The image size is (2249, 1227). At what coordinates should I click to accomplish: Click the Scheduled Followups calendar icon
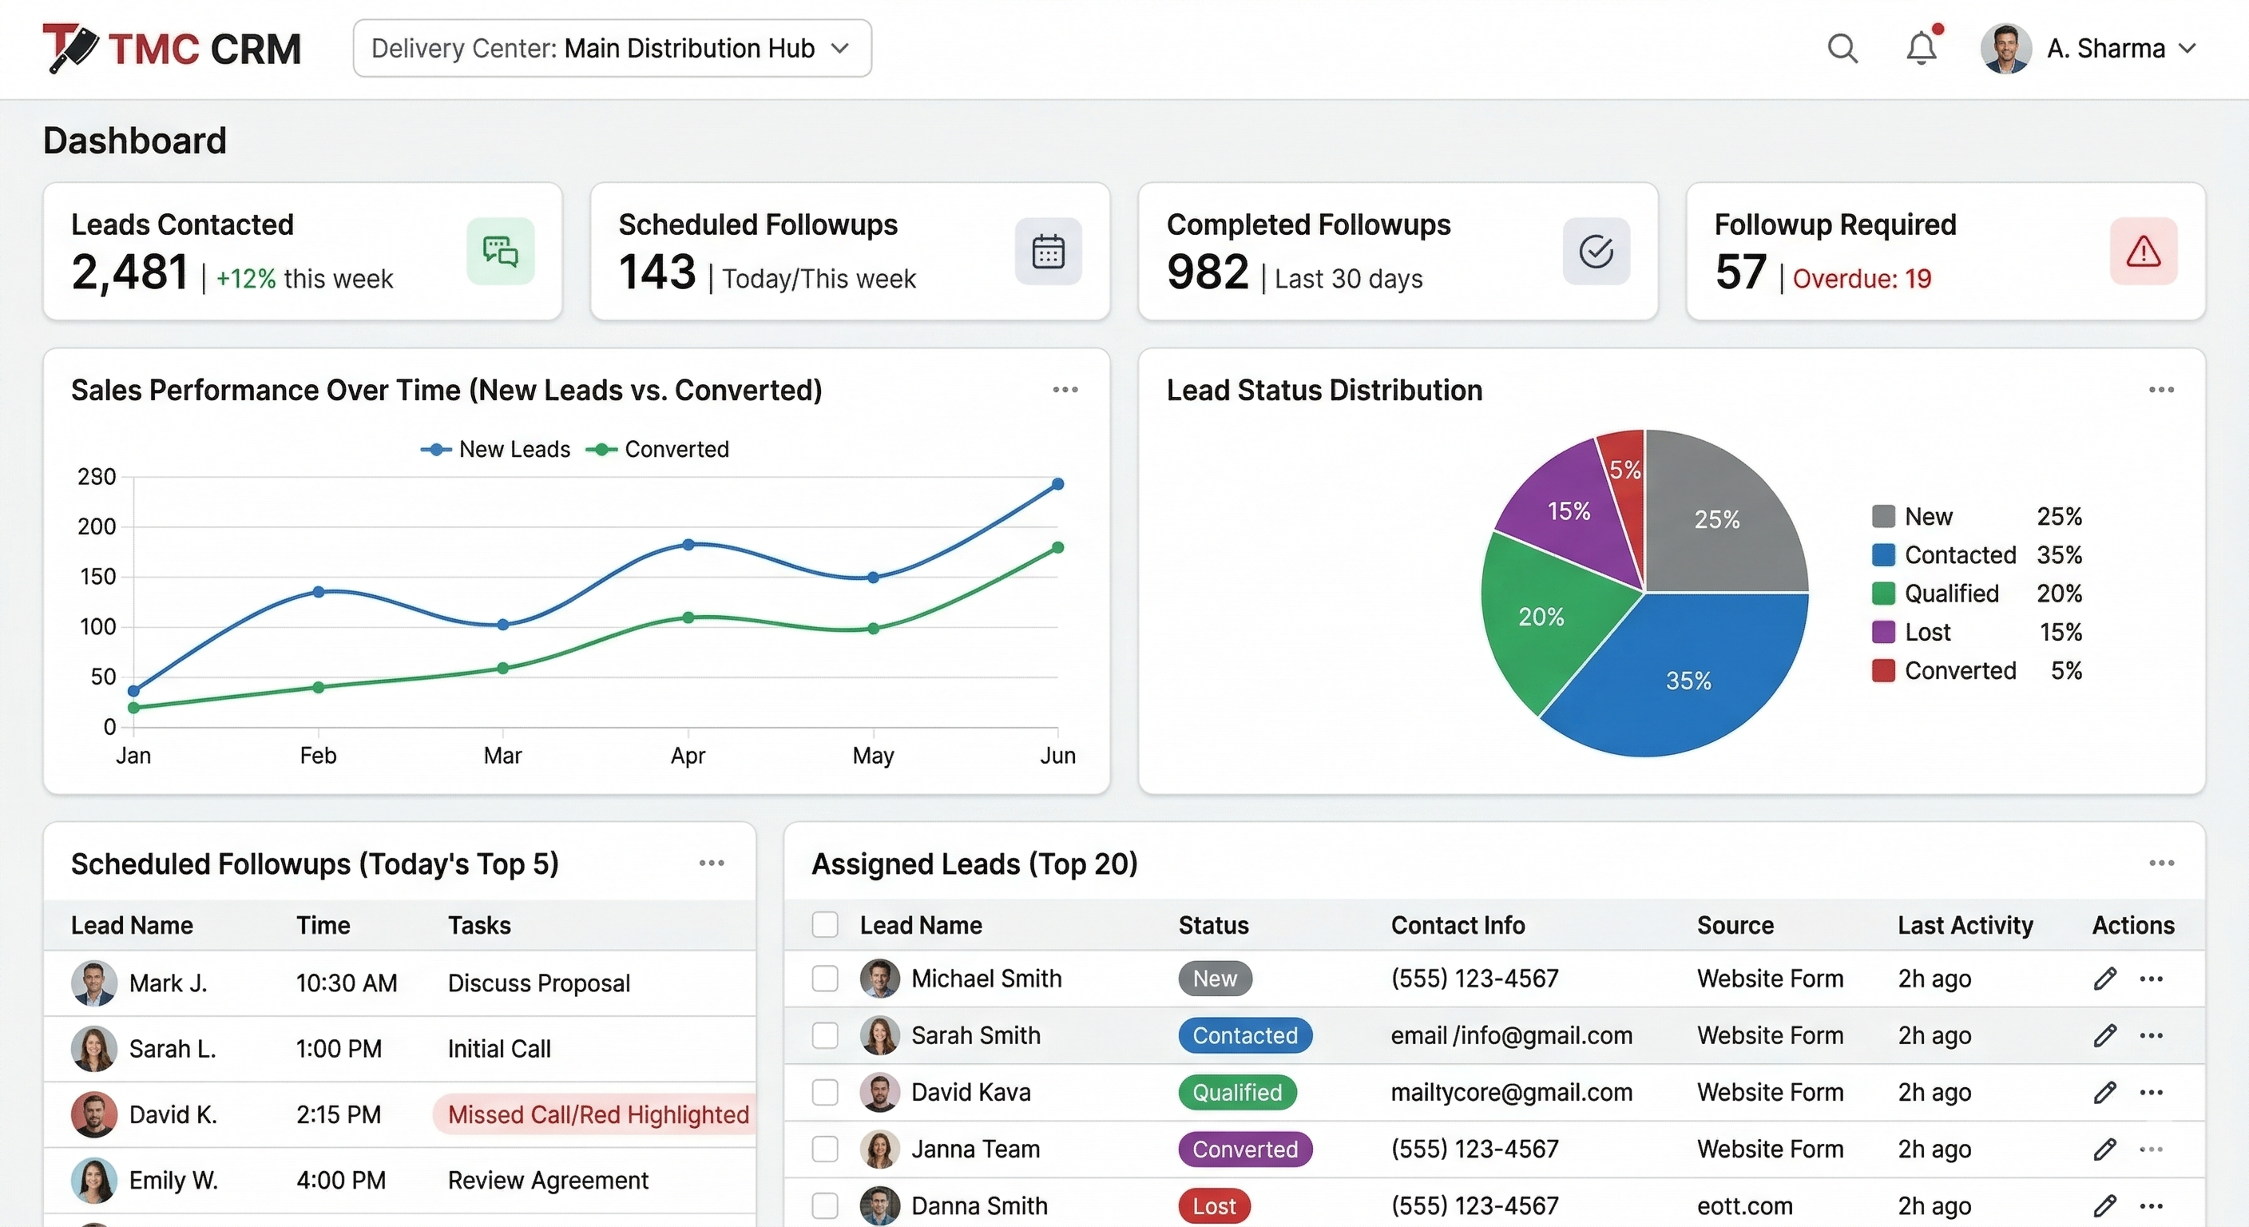click(x=1048, y=252)
